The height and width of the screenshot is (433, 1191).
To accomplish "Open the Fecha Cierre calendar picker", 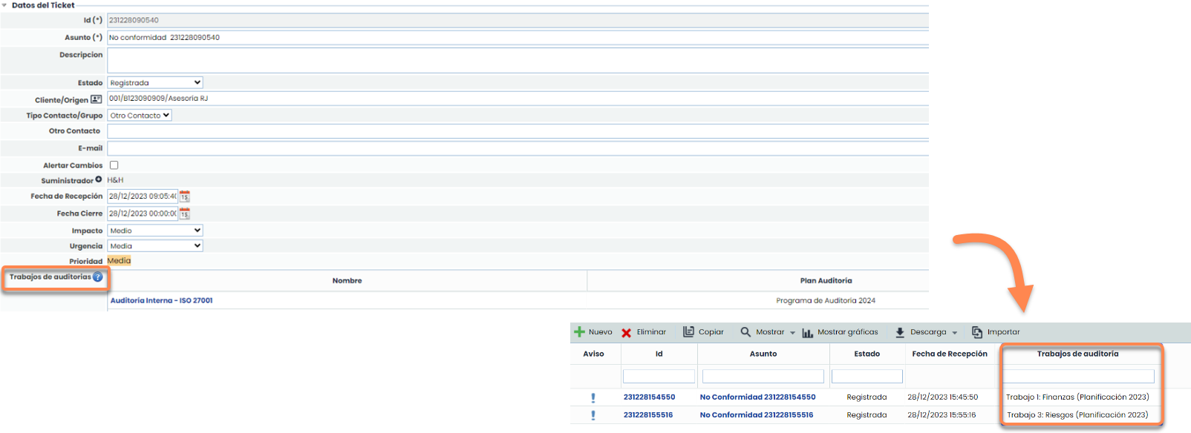I will click(x=185, y=214).
